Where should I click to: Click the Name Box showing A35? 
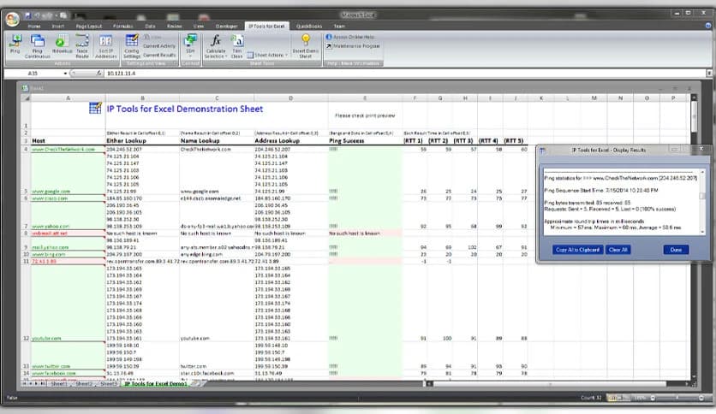33,73
